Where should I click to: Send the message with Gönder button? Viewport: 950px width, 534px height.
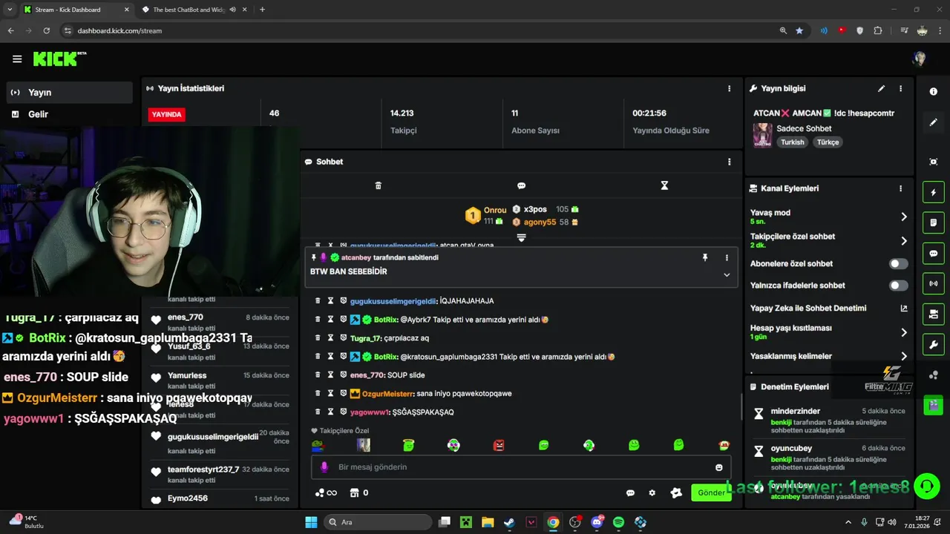tap(711, 492)
